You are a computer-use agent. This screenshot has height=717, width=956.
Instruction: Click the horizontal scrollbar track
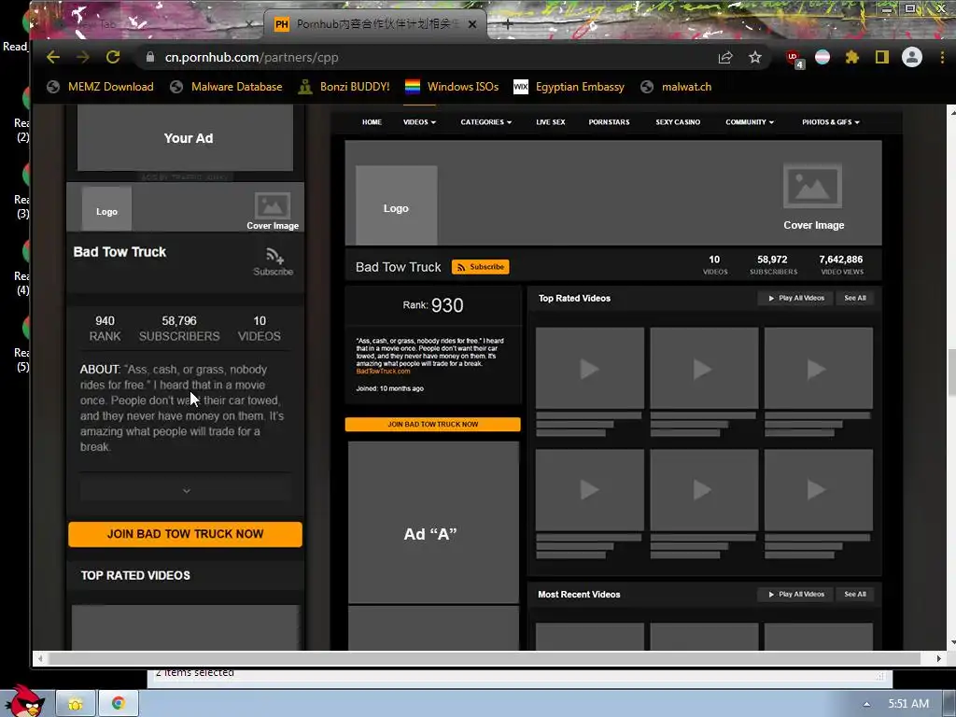point(485,658)
